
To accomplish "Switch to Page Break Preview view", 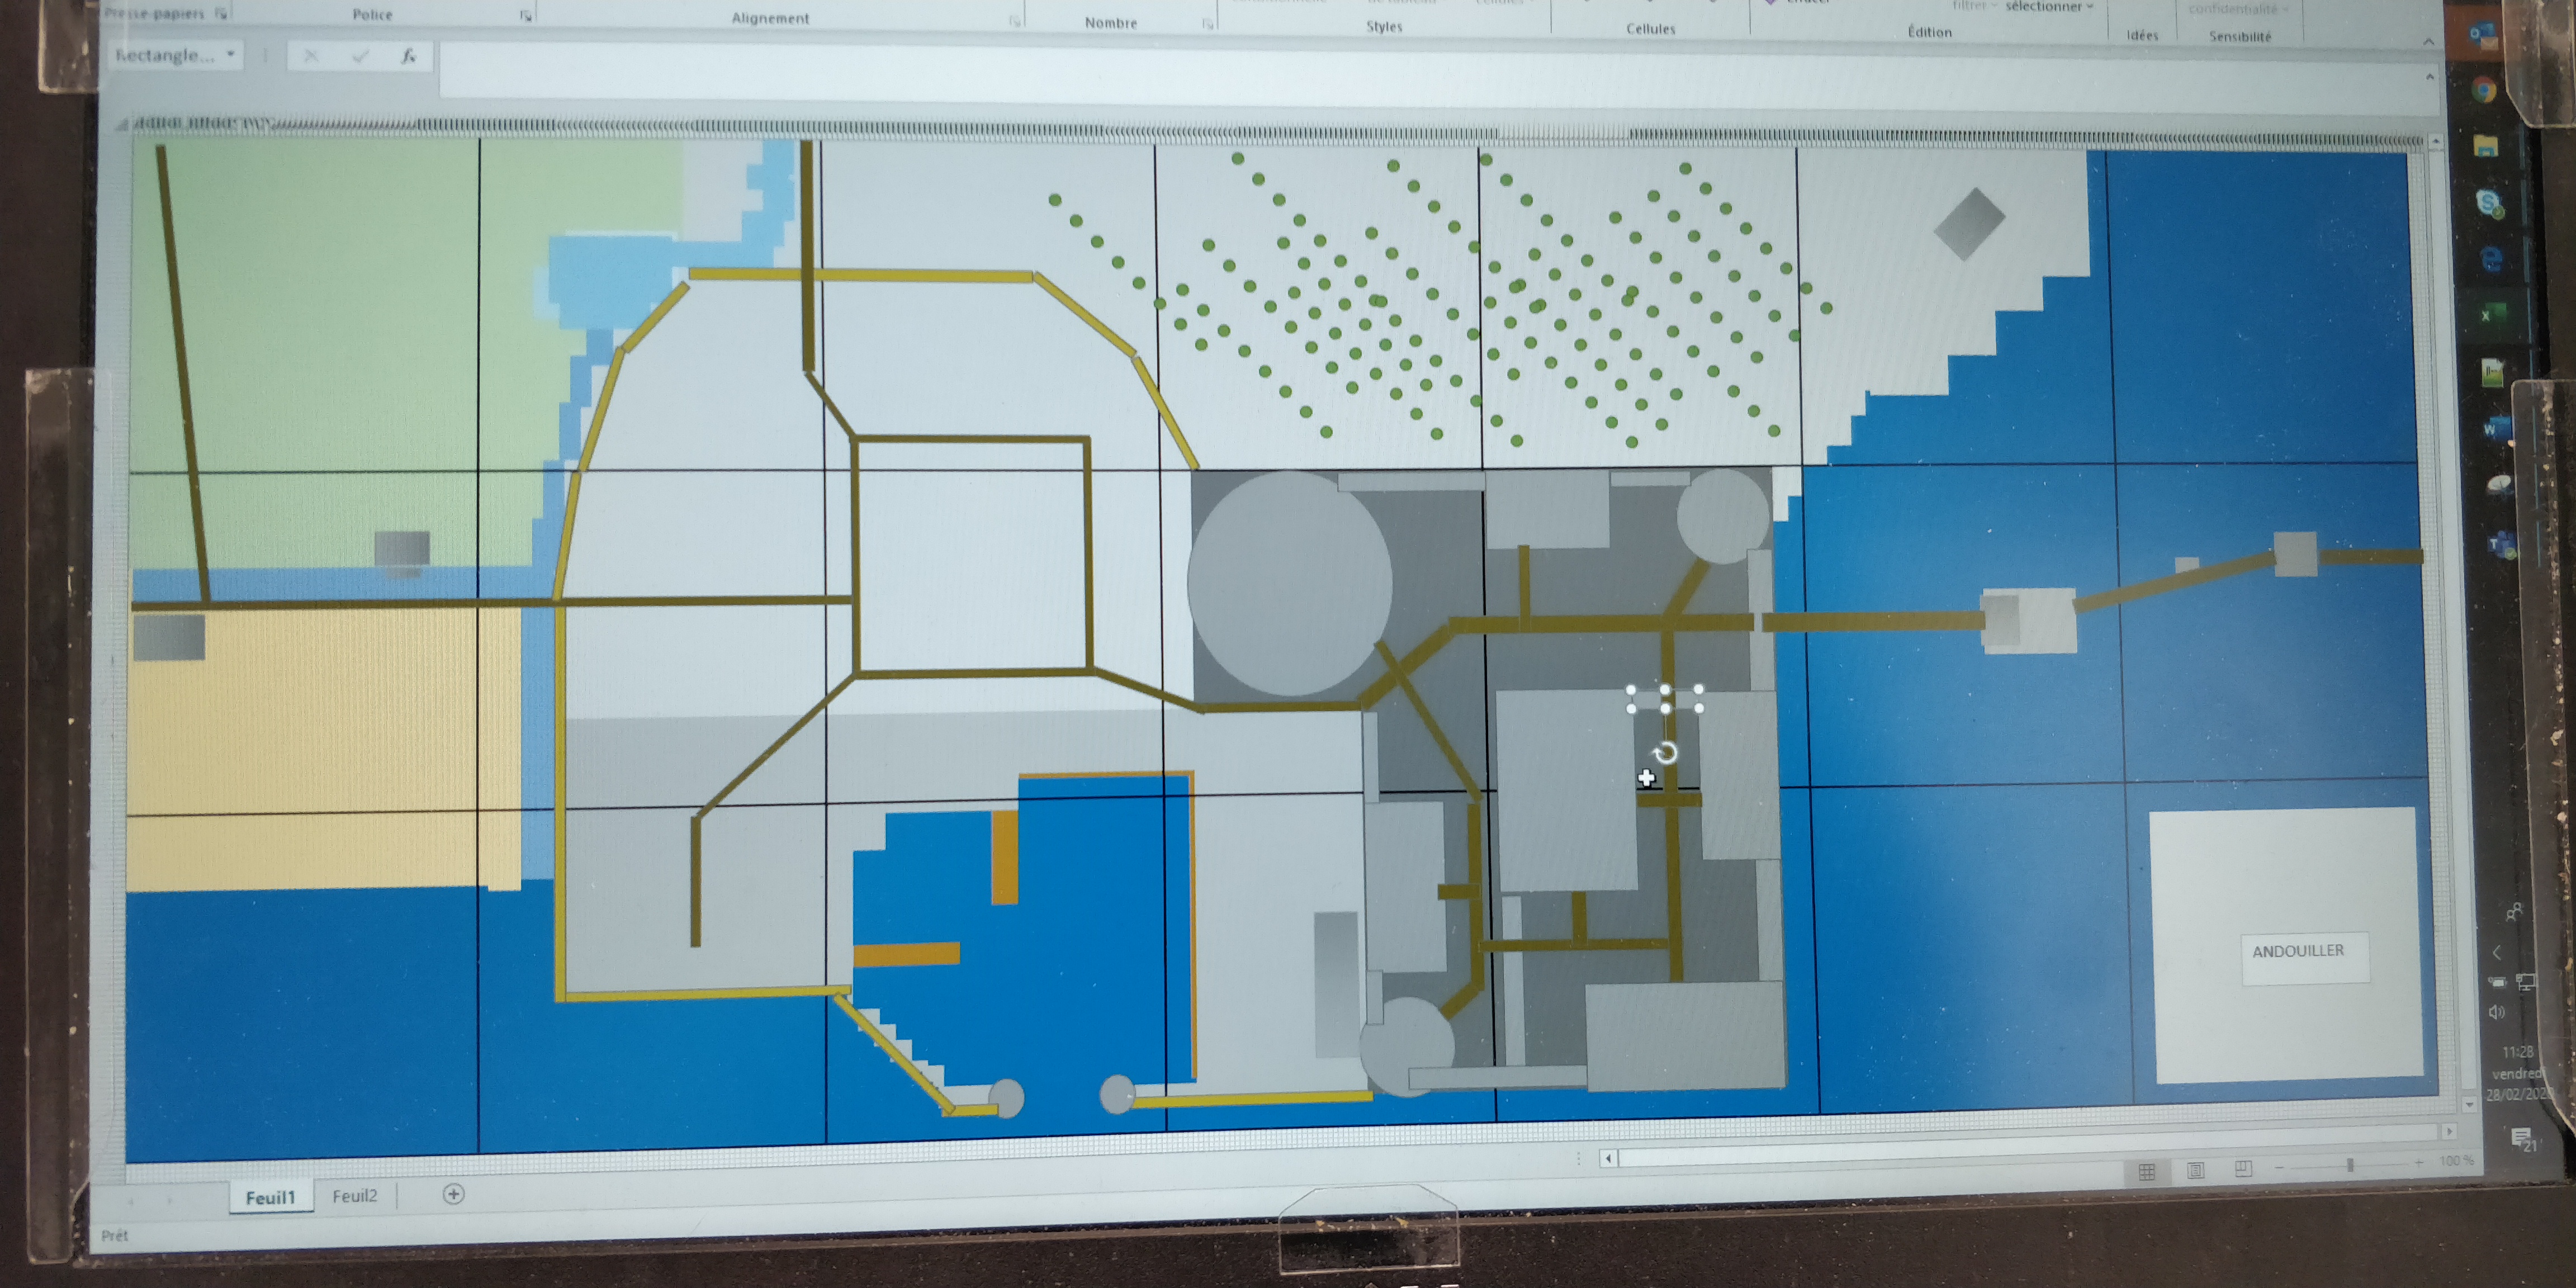I will click(x=2243, y=1168).
